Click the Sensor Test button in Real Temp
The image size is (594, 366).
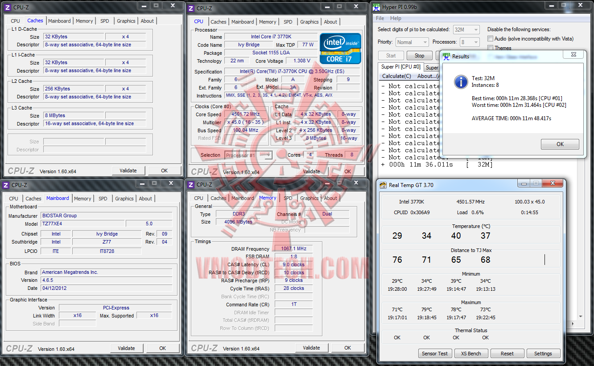[435, 354]
